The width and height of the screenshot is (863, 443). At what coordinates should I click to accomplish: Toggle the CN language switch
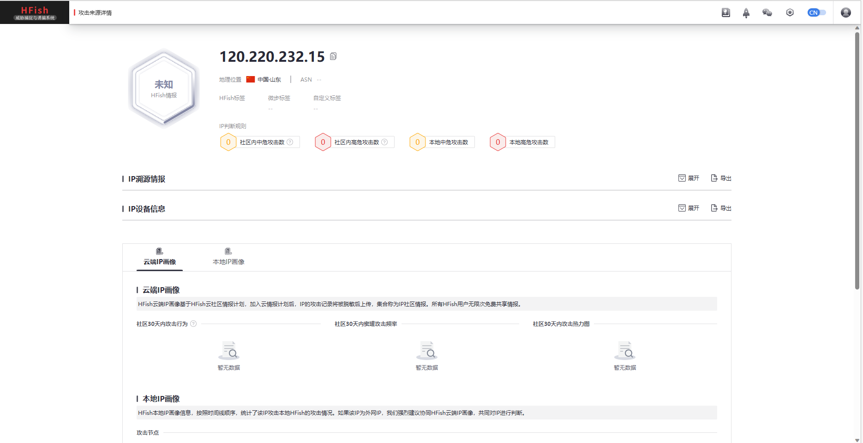(816, 12)
